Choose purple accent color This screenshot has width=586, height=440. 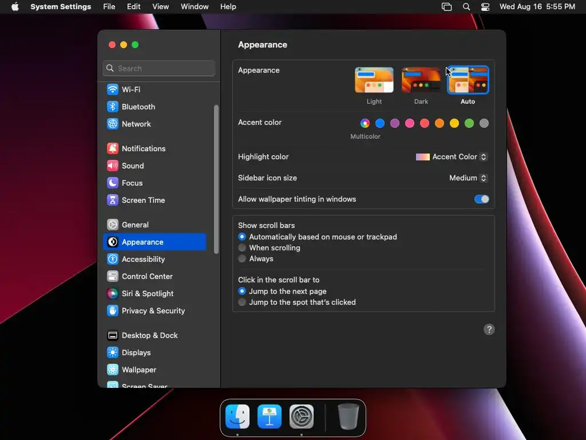395,123
